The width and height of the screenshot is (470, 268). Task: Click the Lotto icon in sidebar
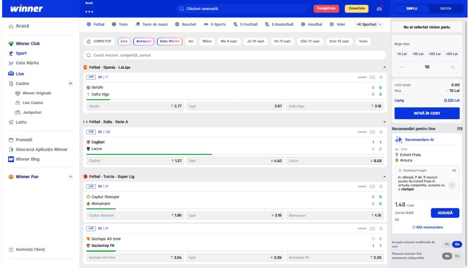(11, 122)
